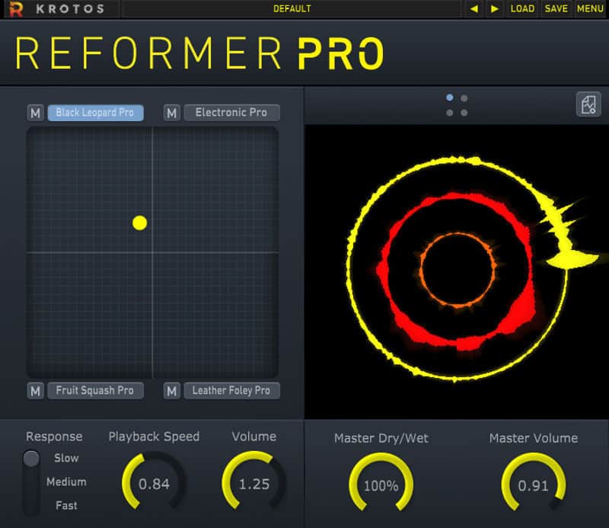609x528 pixels.
Task: Click the Krotos logo icon
Action: point(16,9)
